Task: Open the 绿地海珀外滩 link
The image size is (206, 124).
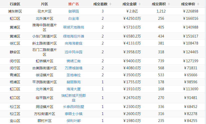Action: point(73,36)
